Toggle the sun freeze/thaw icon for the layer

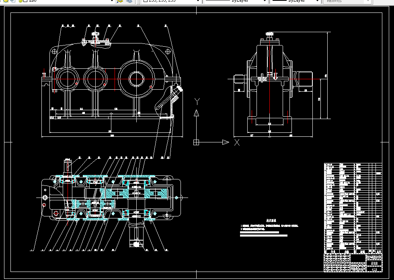coord(6,1)
